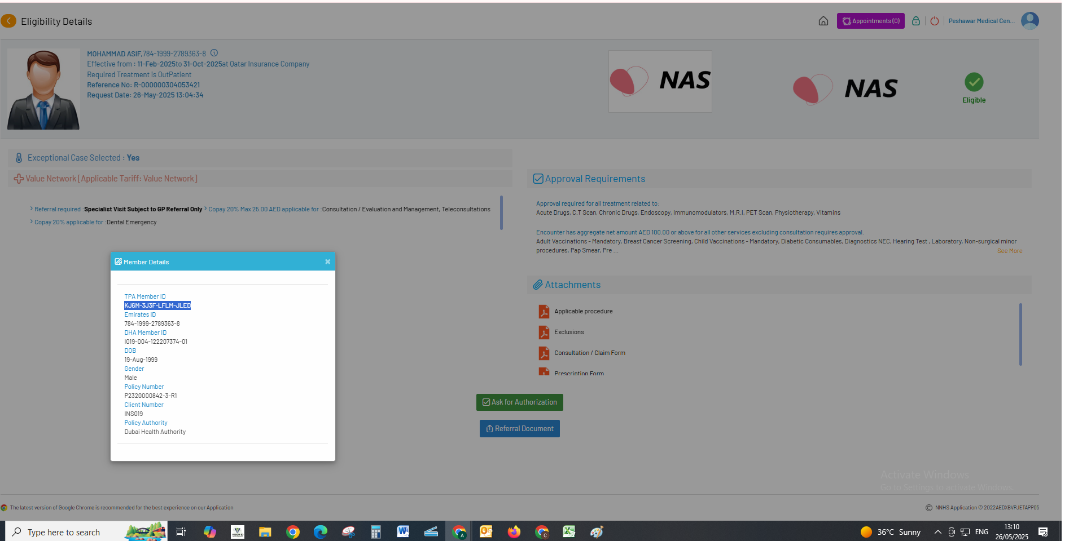Image resolution: width=1078 pixels, height=541 pixels.
Task: Click Reference No: R-000000304053421
Action: (x=143, y=85)
